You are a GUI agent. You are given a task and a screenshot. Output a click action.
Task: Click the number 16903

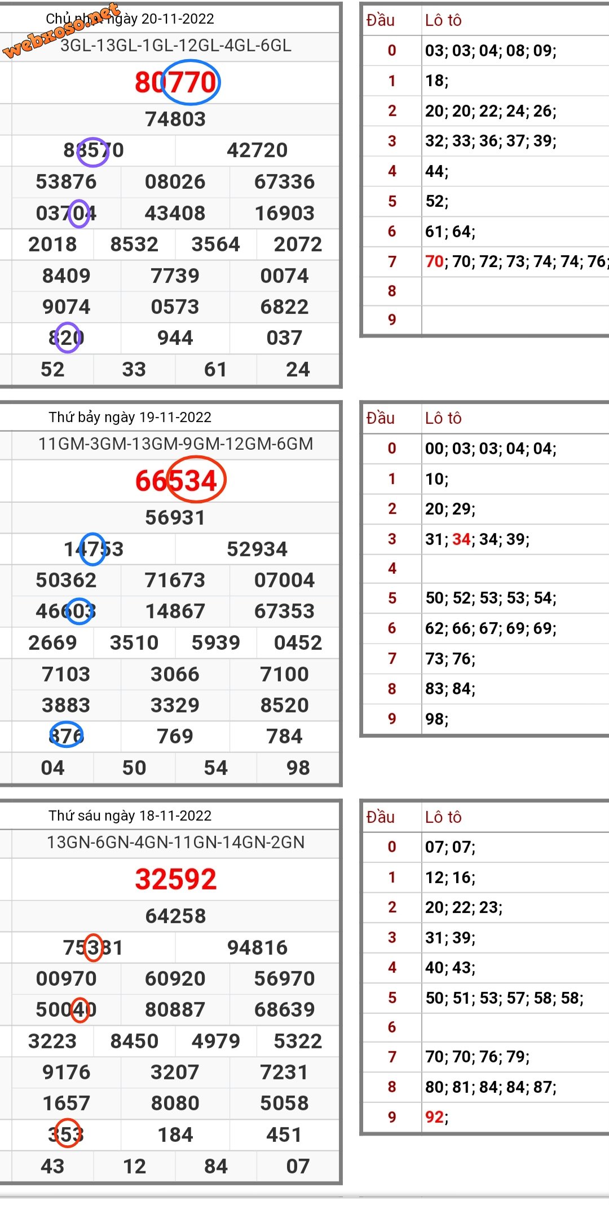click(x=285, y=213)
